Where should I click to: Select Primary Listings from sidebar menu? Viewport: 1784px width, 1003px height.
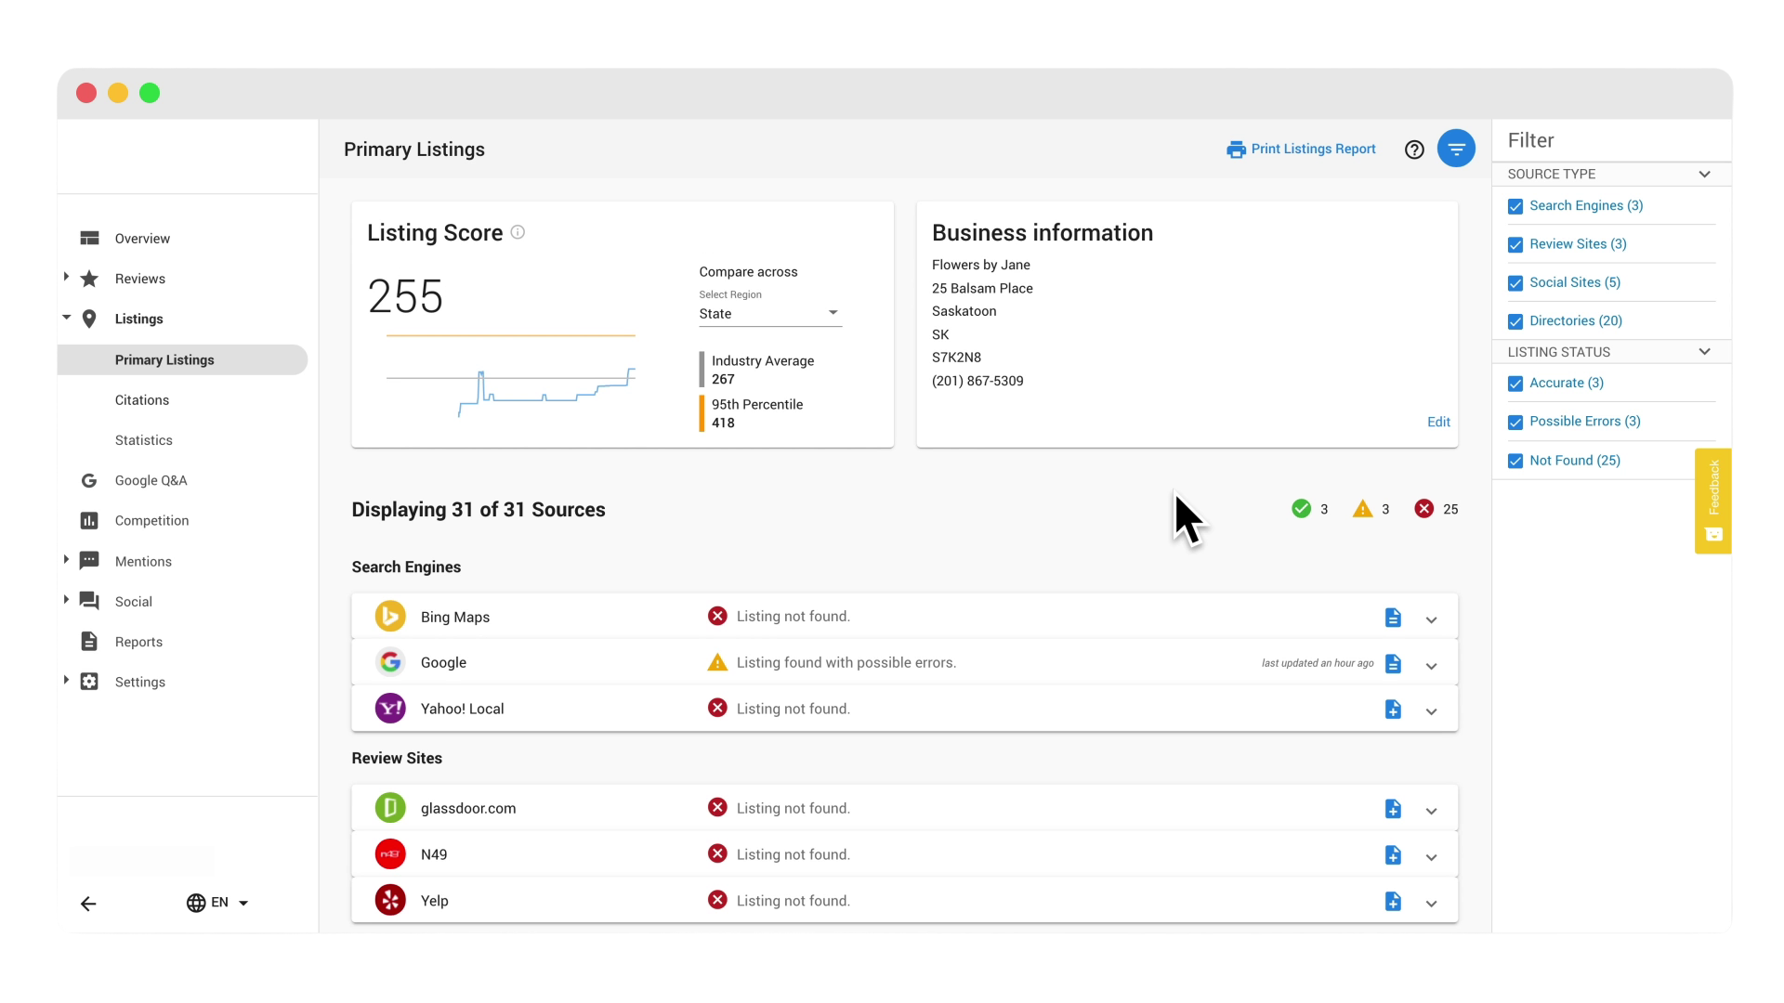pos(164,358)
